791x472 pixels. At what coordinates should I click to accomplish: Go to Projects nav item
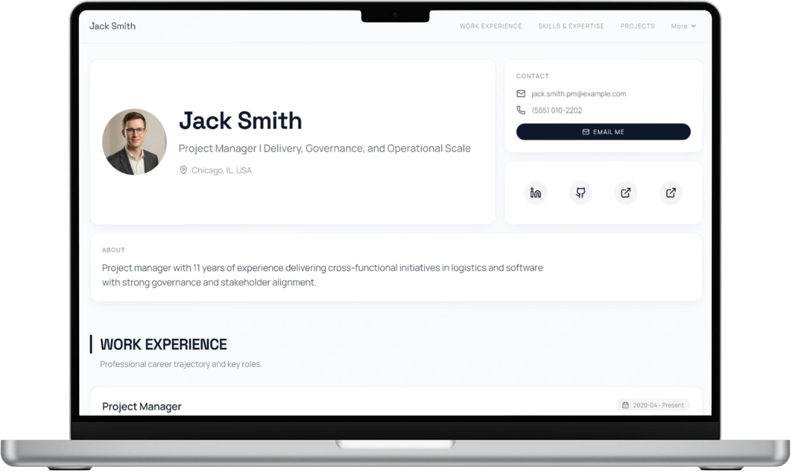tap(637, 26)
